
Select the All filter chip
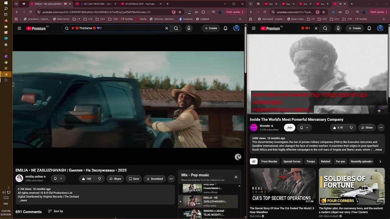pyautogui.click(x=253, y=162)
